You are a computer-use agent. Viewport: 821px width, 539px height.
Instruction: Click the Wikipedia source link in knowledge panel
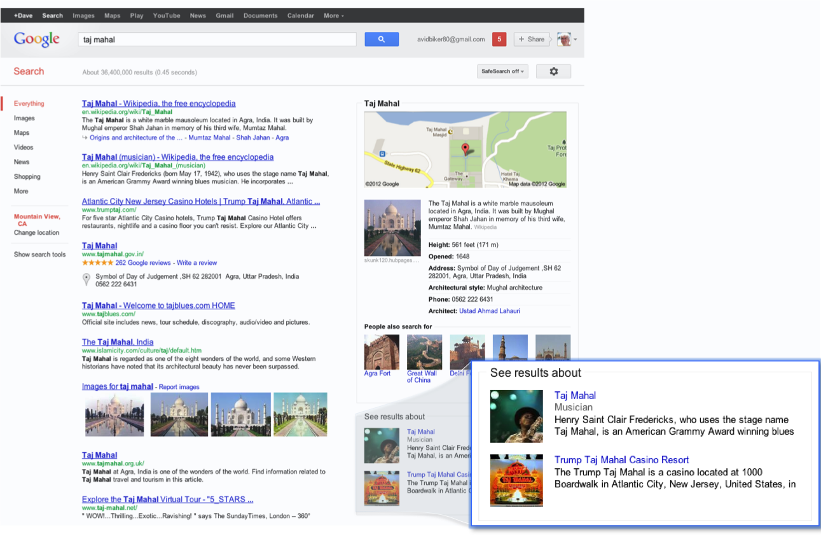(x=485, y=227)
